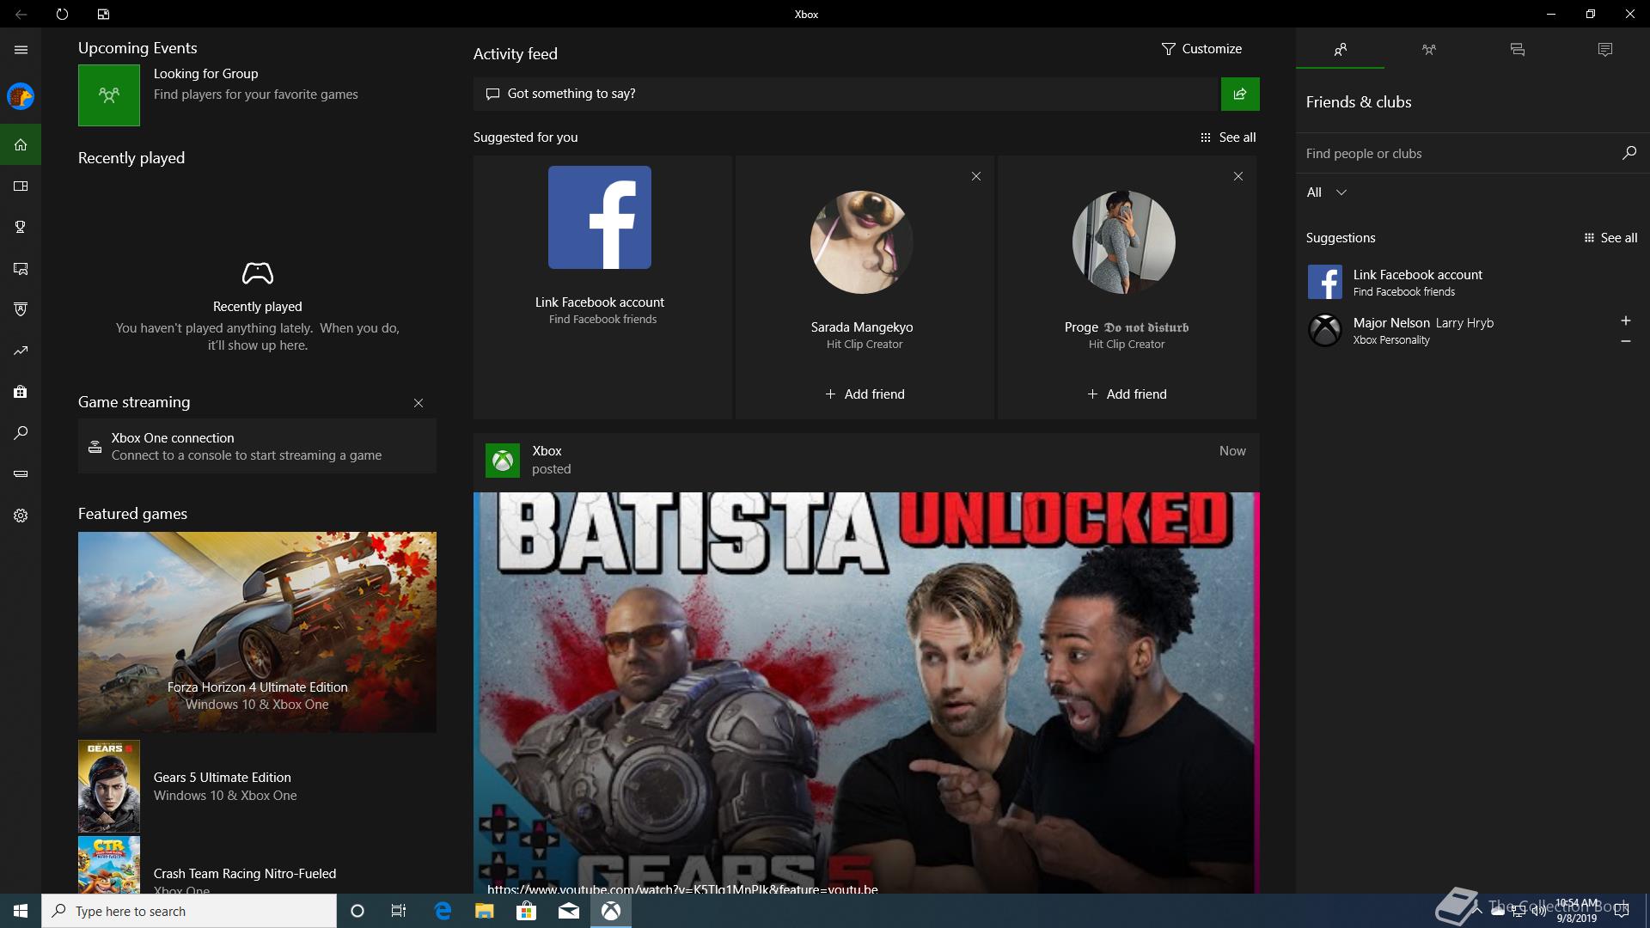The height and width of the screenshot is (928, 1650).
Task: Open Clubs shield icon in sidebar
Action: click(x=21, y=309)
